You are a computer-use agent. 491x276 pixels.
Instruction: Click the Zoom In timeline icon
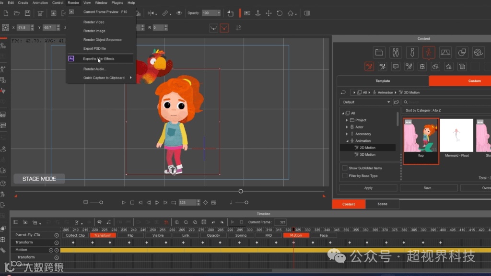pos(177,222)
